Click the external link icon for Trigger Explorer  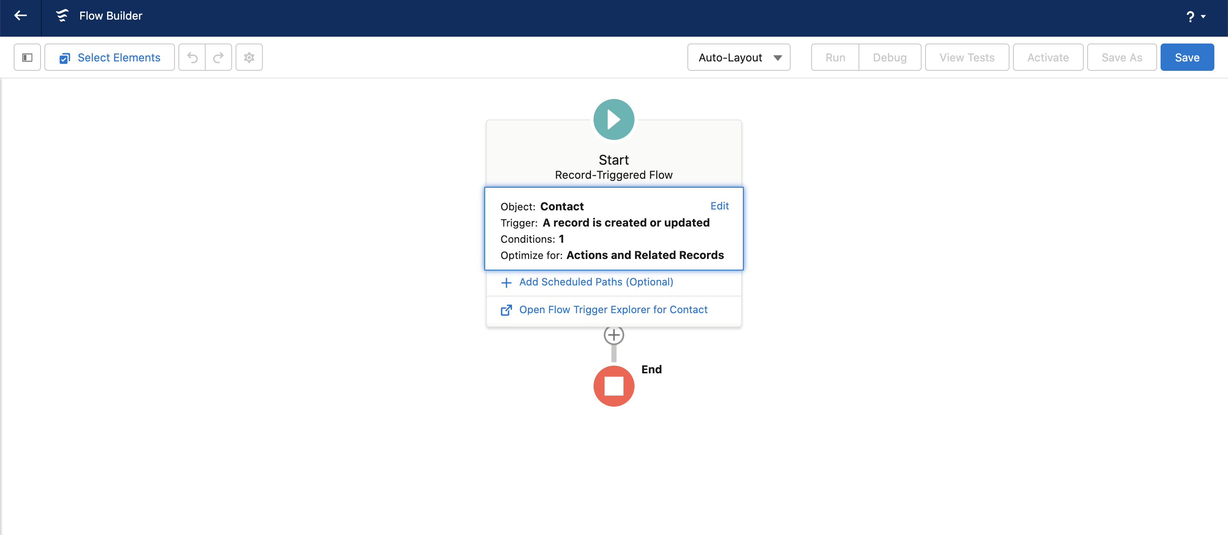[506, 311]
